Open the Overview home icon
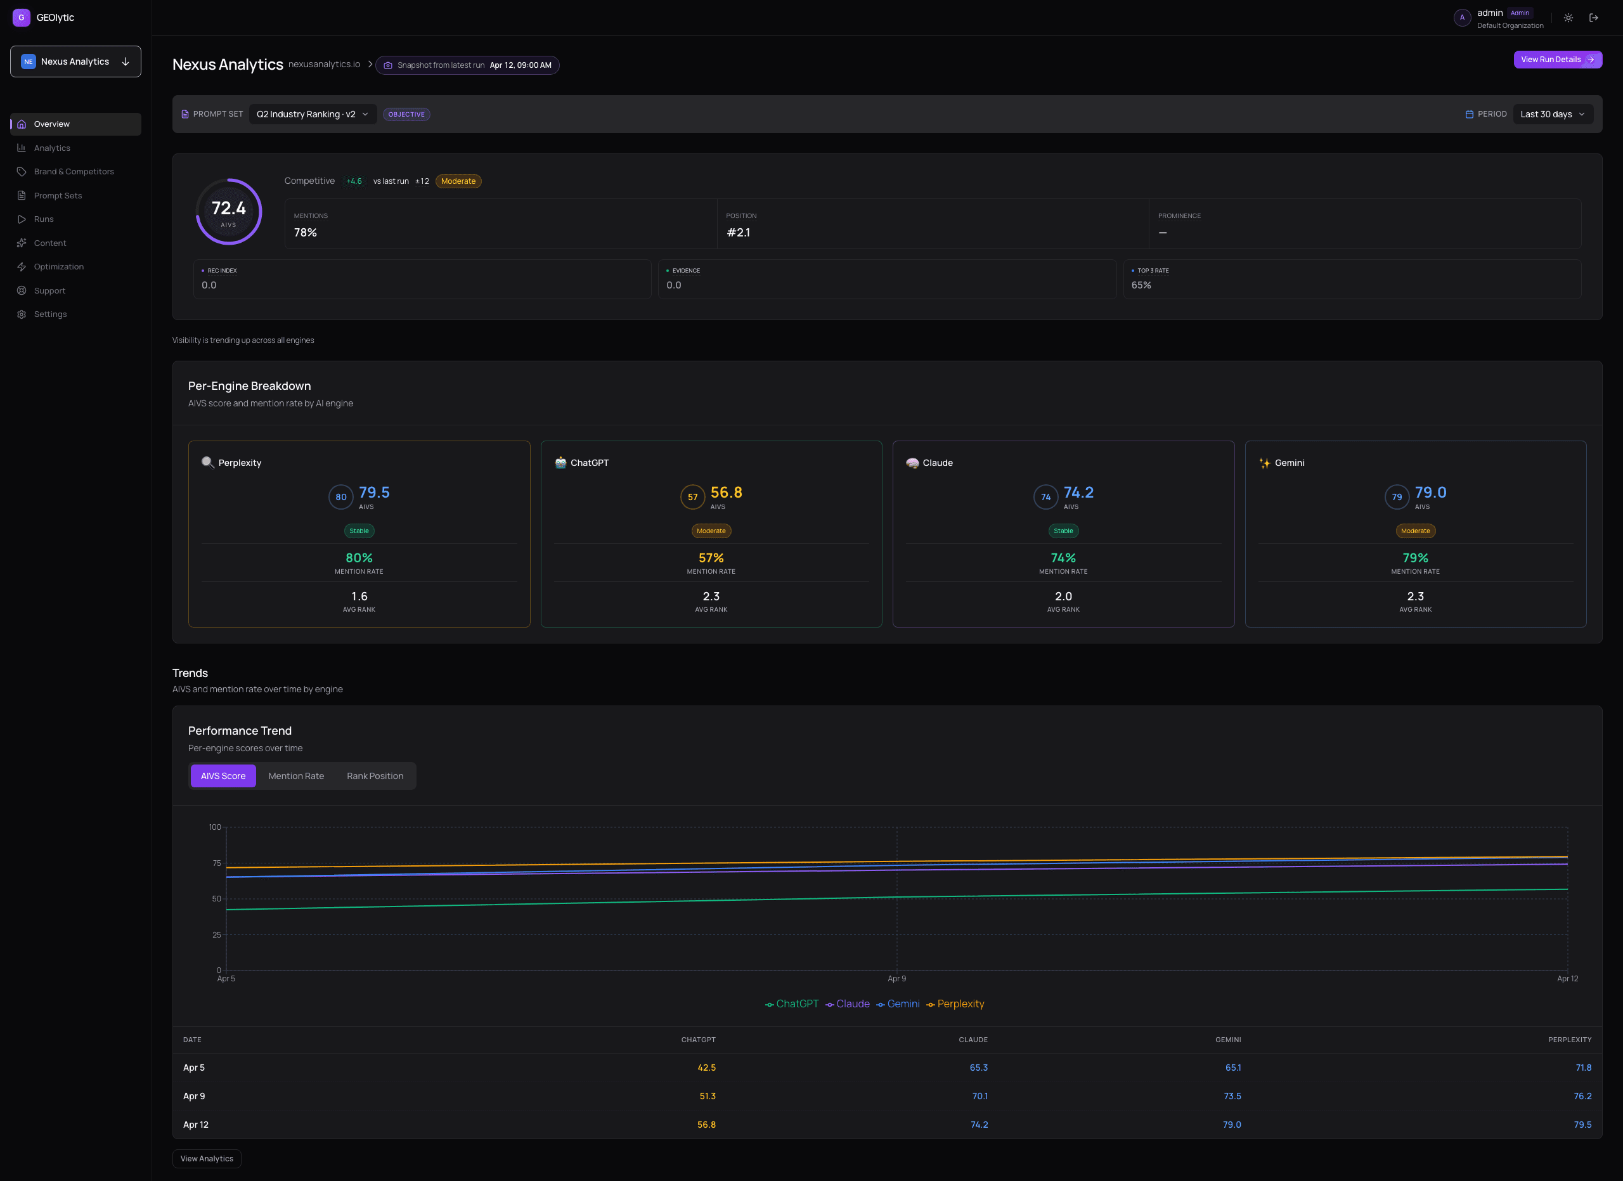 click(22, 124)
